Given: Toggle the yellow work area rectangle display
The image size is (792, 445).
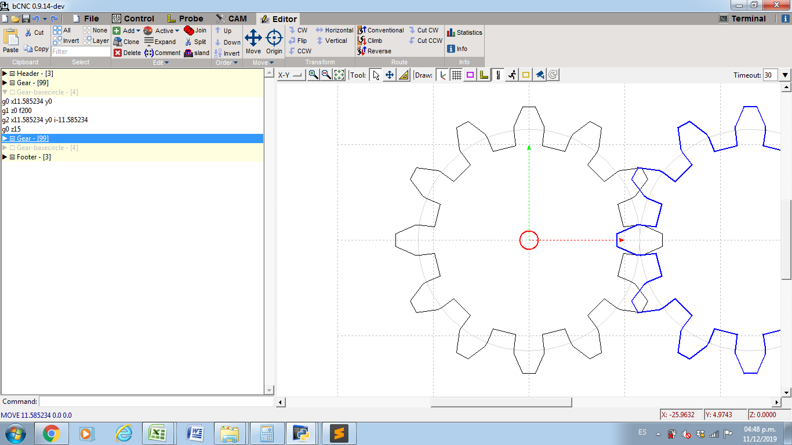Looking at the screenshot, I should tap(525, 75).
